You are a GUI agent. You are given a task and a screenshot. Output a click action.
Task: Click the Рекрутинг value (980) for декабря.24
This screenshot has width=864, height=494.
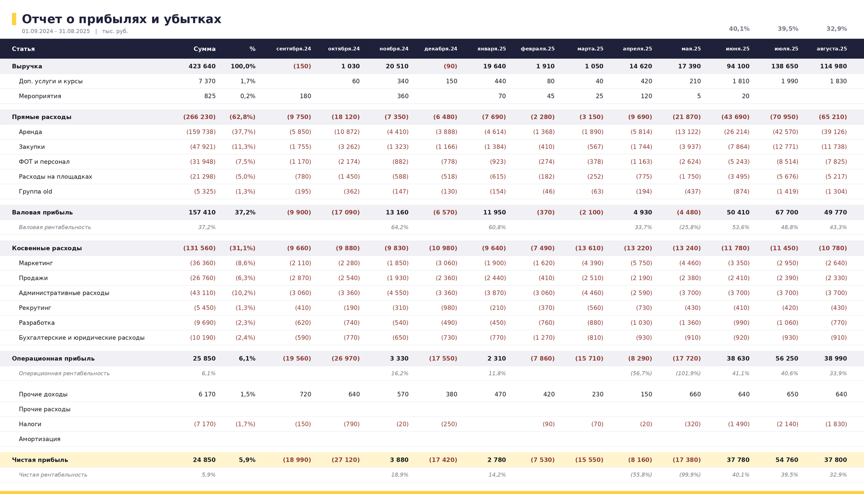(449, 308)
